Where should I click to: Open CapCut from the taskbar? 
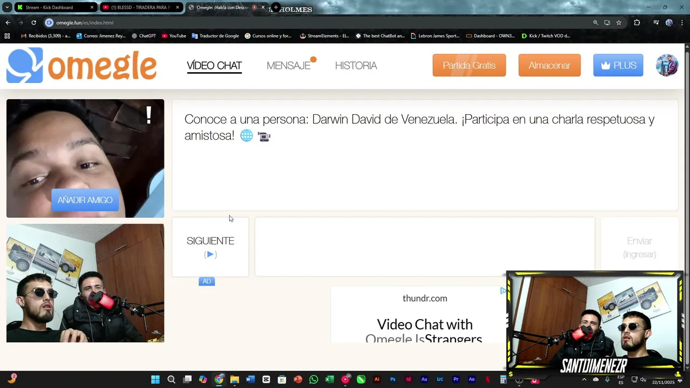pyautogui.click(x=266, y=379)
